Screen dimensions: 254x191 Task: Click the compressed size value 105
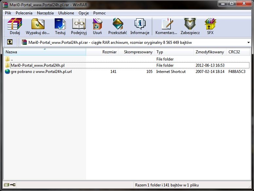tap(149, 72)
